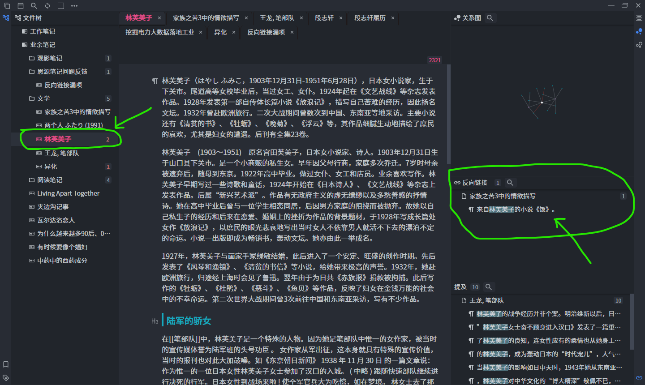Click the search icon in 关系图 header

coord(490,18)
